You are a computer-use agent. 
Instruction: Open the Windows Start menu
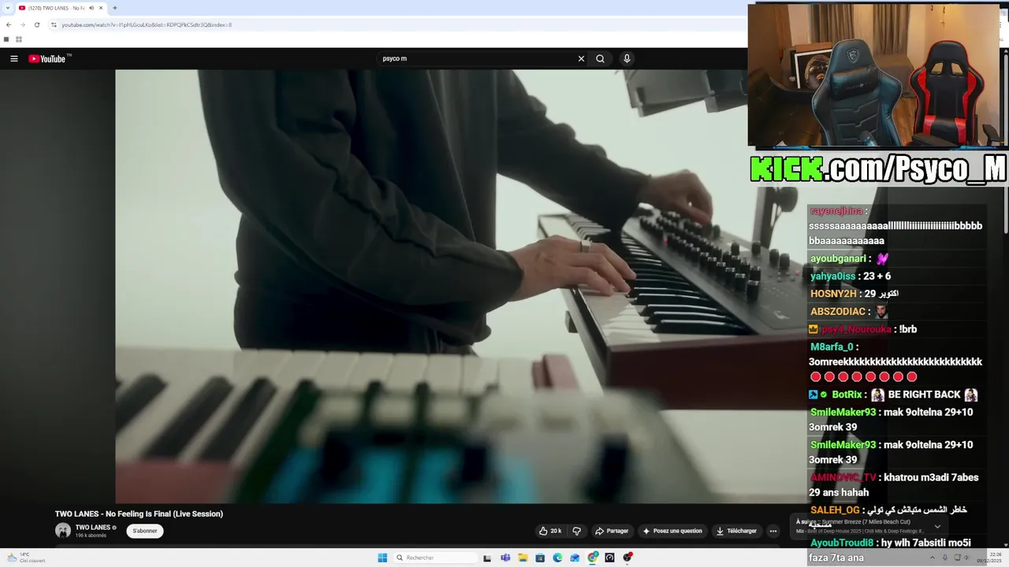click(382, 558)
